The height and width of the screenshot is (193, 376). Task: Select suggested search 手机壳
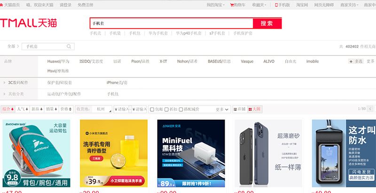[95, 33]
